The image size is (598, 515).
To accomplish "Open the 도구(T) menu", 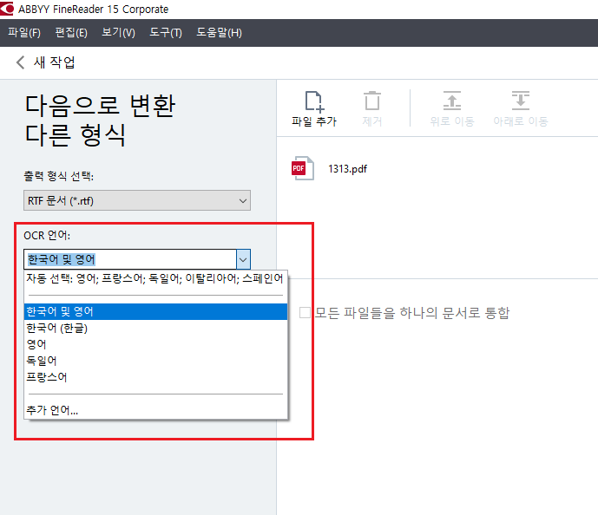I will (x=166, y=33).
